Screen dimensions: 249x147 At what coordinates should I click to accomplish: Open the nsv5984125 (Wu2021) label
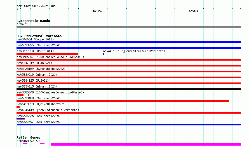33,81
